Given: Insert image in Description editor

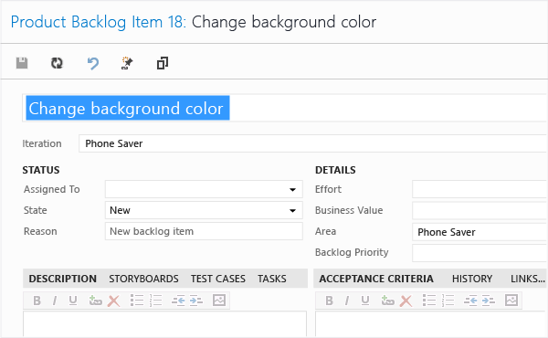Looking at the screenshot, I should point(219,301).
